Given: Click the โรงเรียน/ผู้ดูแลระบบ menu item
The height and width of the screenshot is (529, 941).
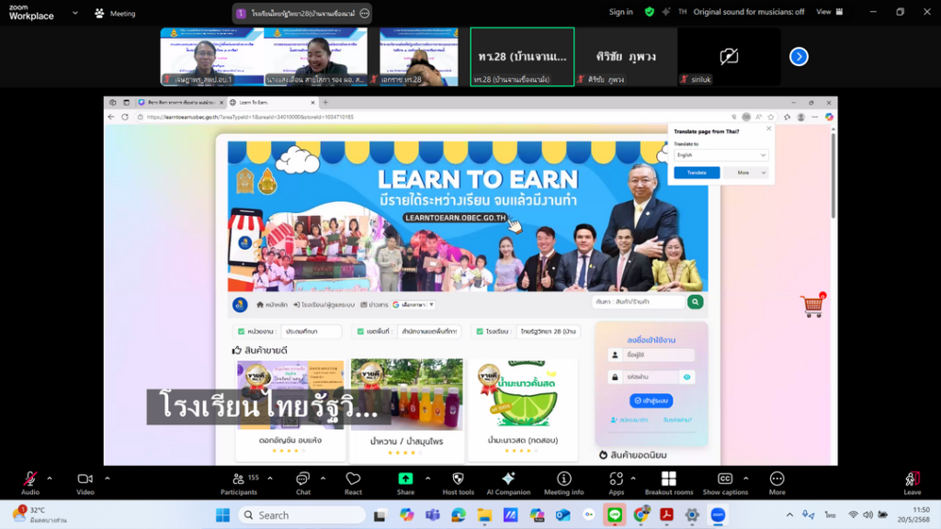Looking at the screenshot, I should tap(324, 305).
